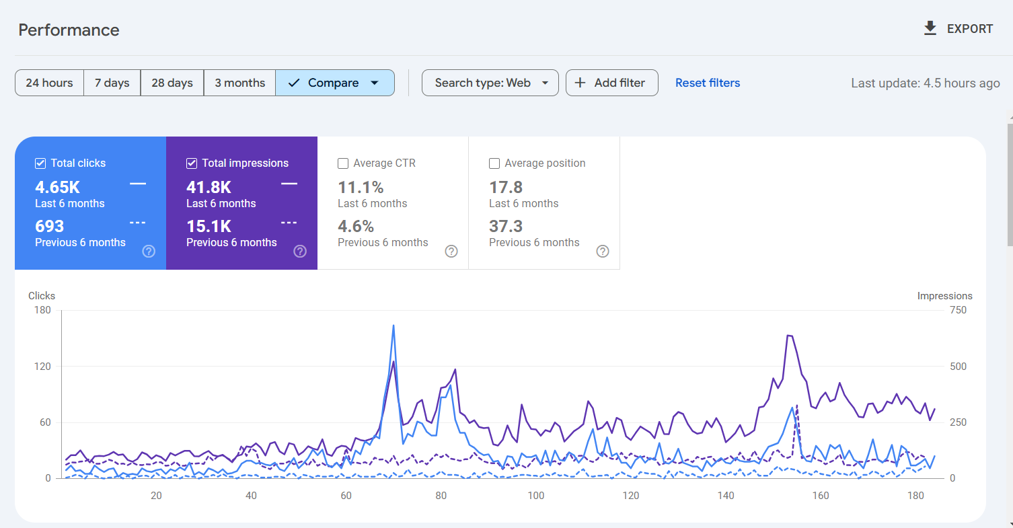
Task: Select the 7 days date range
Action: tap(112, 83)
